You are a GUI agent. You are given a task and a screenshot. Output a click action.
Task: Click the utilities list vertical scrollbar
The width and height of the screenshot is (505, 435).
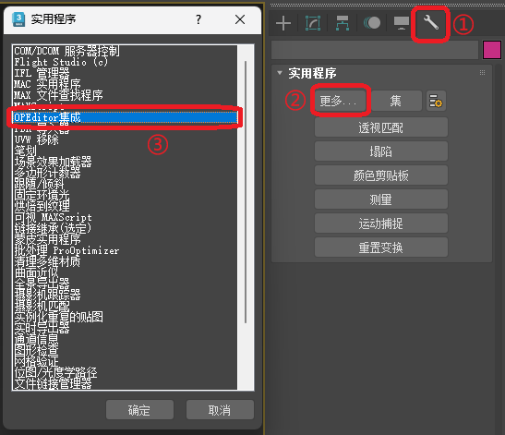point(246,192)
